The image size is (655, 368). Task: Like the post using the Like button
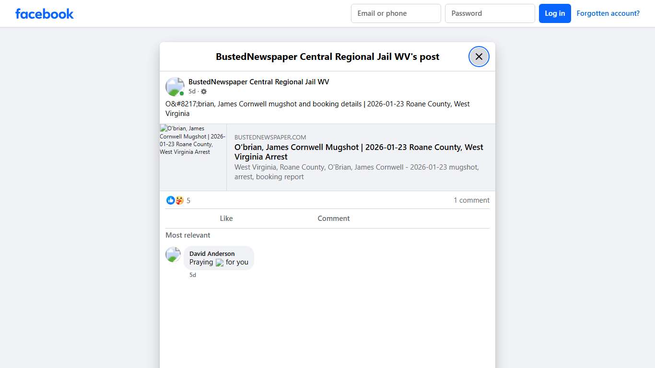tap(226, 218)
